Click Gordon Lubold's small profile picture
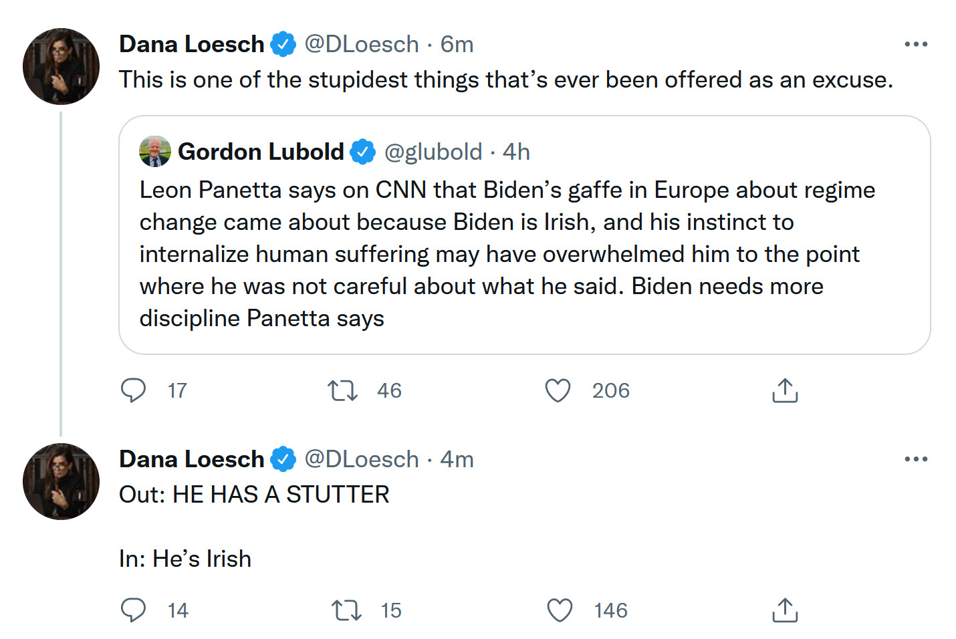This screenshot has width=956, height=639. click(x=154, y=152)
